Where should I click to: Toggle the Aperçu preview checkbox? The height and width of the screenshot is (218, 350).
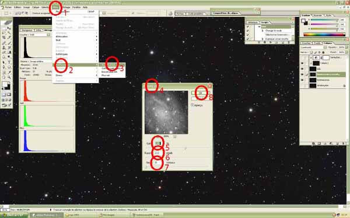tap(192, 105)
